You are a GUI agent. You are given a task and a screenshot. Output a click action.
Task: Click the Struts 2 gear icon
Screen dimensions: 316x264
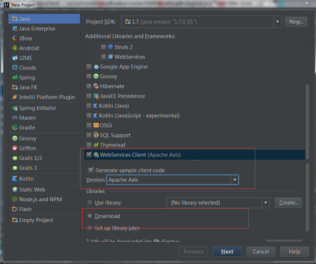click(x=111, y=47)
